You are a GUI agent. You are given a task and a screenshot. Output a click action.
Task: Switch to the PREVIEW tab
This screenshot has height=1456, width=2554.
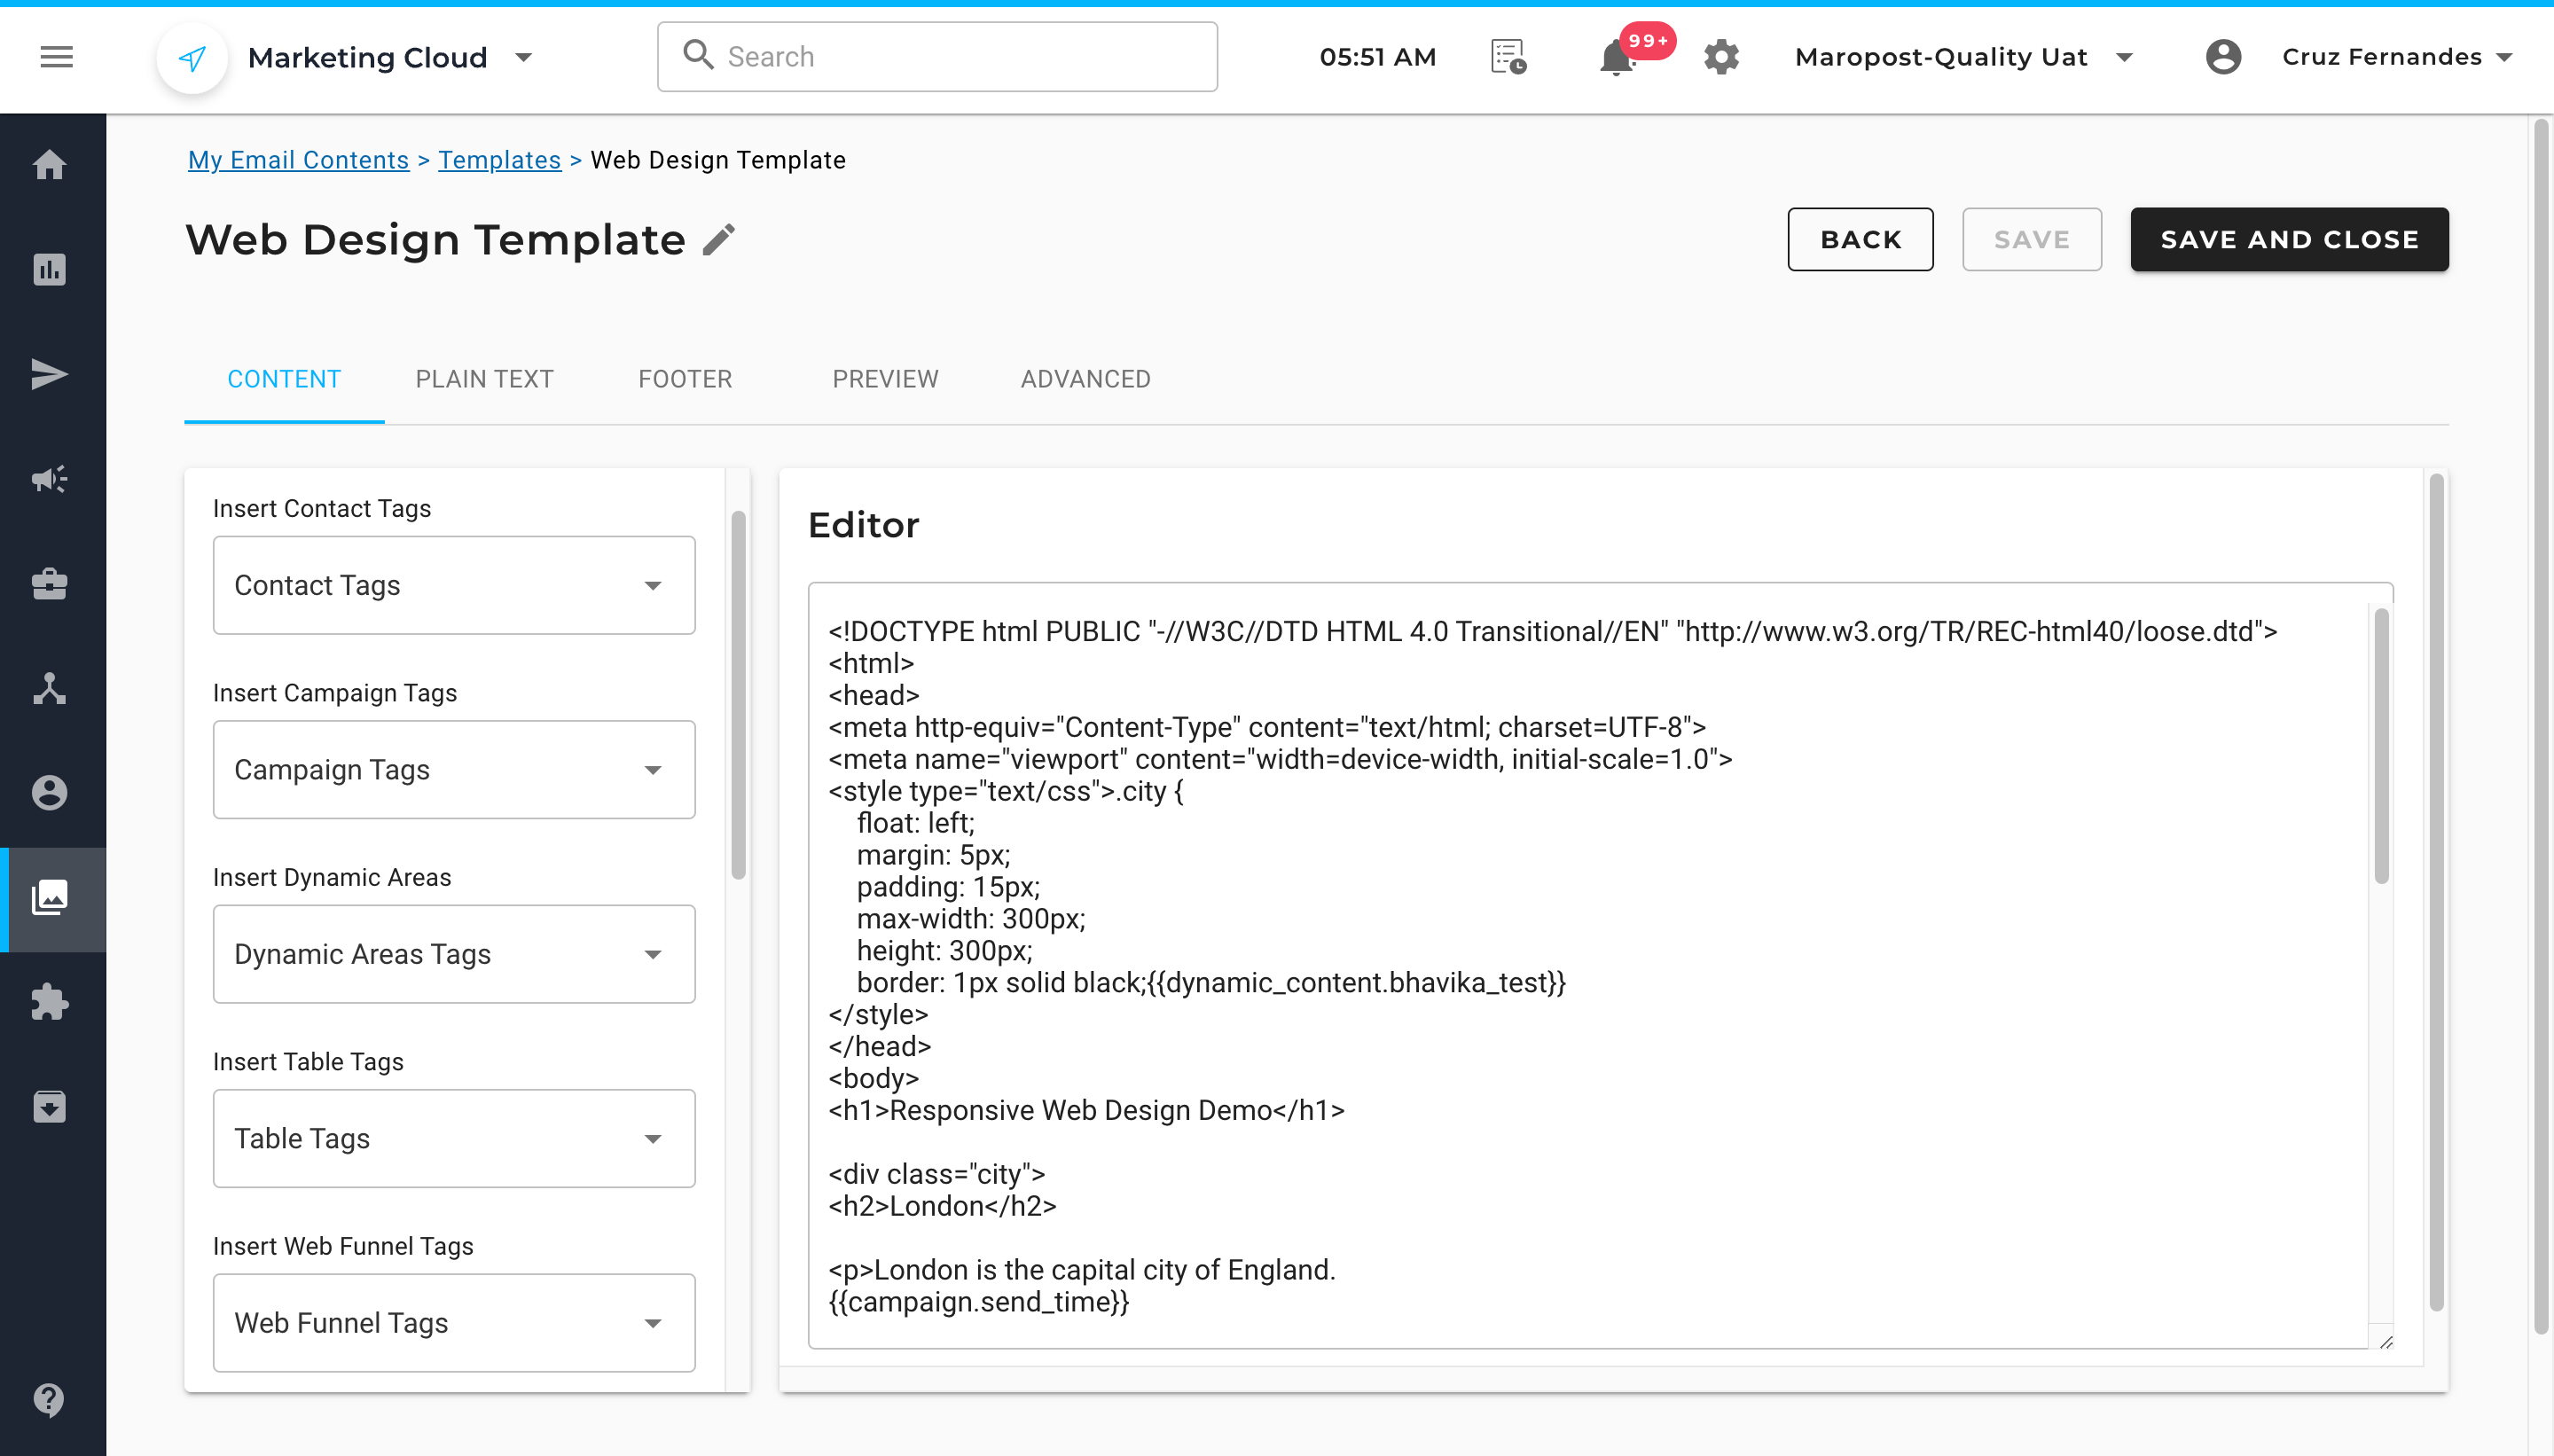tap(885, 379)
